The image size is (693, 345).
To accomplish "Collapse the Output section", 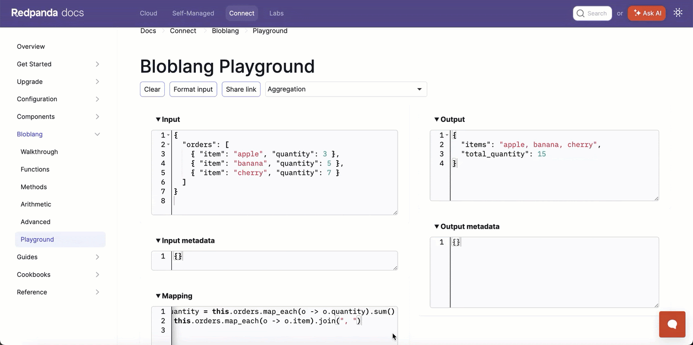I will [x=437, y=120].
